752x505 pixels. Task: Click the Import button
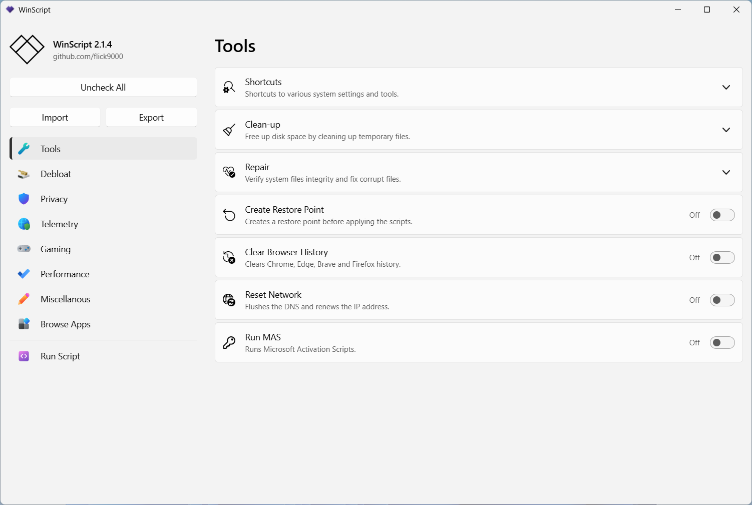pos(55,118)
